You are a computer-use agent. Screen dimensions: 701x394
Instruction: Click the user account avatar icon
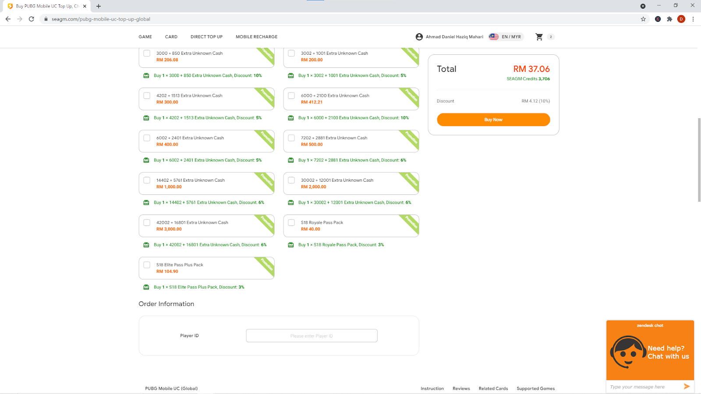(419, 37)
